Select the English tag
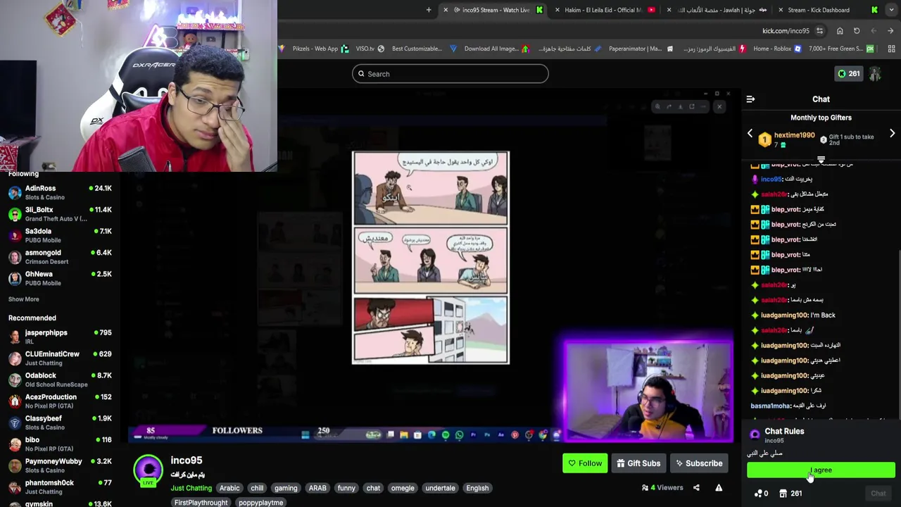901x507 pixels. pos(477,488)
